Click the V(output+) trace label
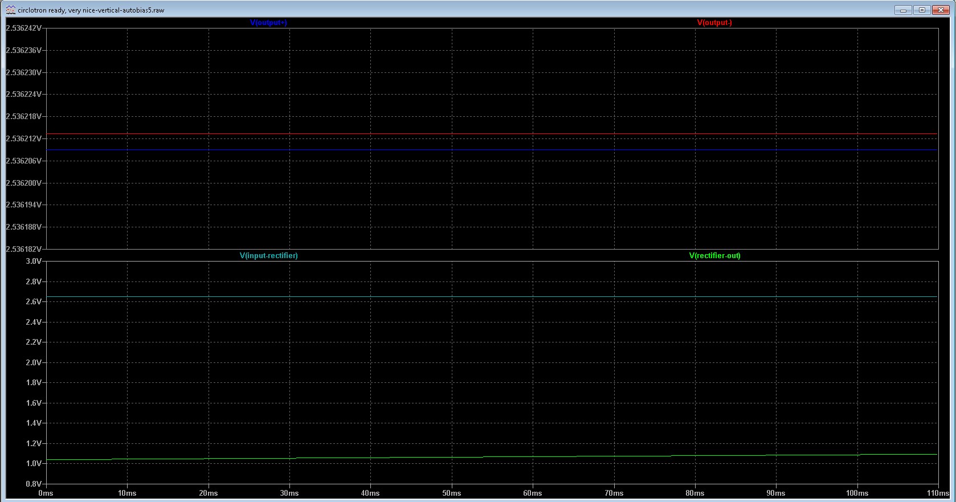 coord(268,23)
